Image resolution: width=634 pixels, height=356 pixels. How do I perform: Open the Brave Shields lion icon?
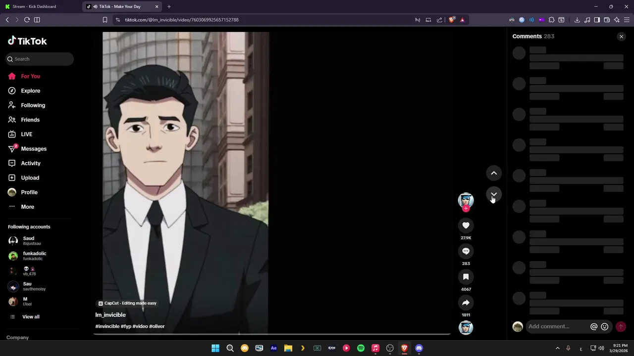452,20
